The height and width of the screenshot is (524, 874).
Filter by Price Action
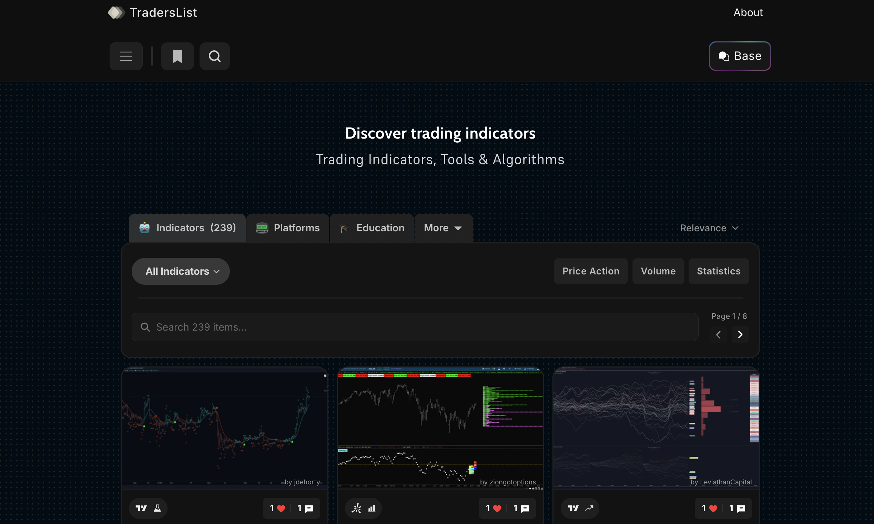pyautogui.click(x=591, y=271)
